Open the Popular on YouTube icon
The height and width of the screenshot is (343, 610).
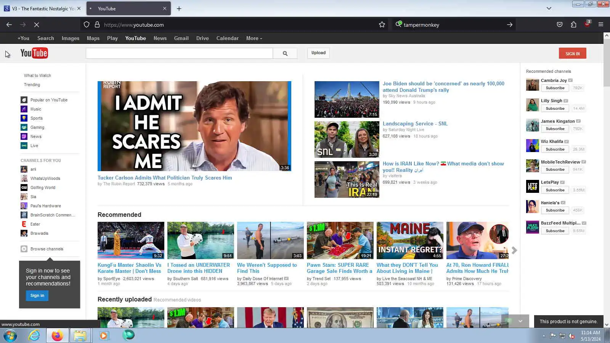click(24, 100)
